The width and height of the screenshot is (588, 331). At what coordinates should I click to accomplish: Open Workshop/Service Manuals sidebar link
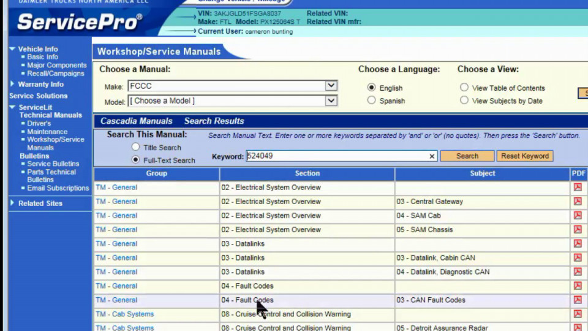[56, 143]
